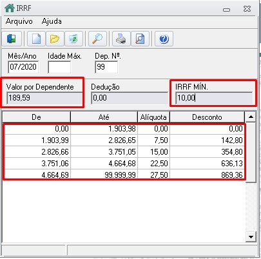Screen dimensions: 261x259
Task: Click the empty Idade Máx. field
Action: 59,67
